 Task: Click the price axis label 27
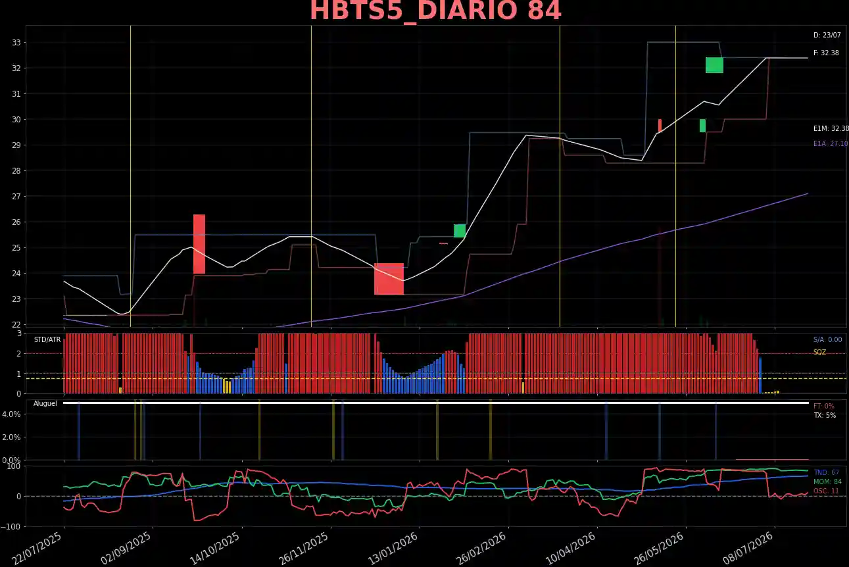(16, 197)
